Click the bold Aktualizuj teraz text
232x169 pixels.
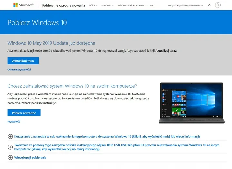coord(166,51)
